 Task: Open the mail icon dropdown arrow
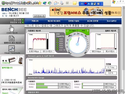click(58, 3)
